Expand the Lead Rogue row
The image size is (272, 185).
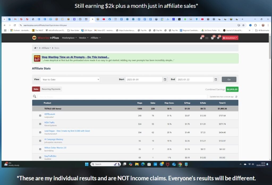click(40, 132)
